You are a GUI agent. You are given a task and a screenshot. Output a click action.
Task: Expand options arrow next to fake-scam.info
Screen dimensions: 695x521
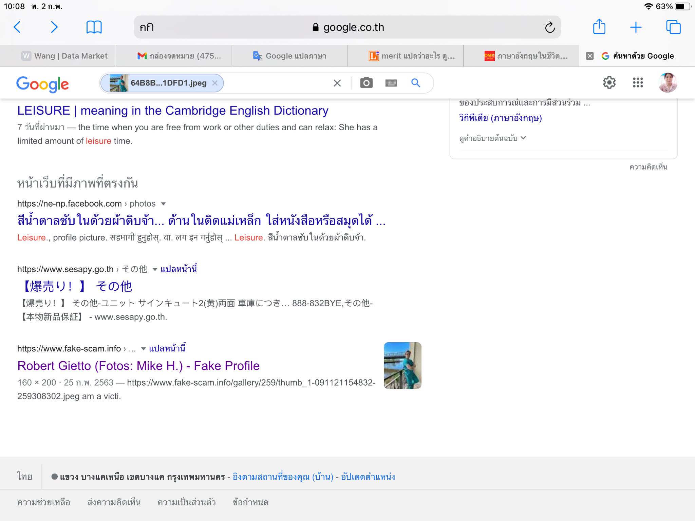click(x=144, y=349)
